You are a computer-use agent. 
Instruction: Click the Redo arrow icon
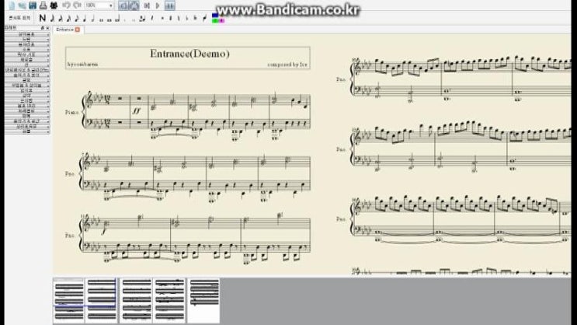tap(77, 5)
